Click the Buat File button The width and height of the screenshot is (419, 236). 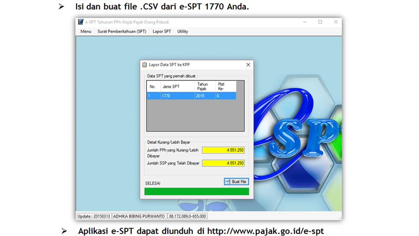pos(236,182)
